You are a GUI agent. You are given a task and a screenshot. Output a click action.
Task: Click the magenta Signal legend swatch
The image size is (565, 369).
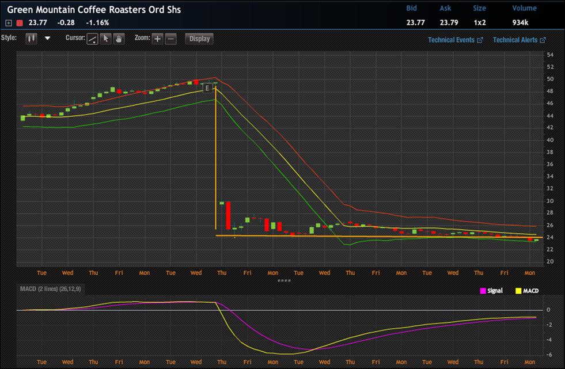pyautogui.click(x=483, y=291)
